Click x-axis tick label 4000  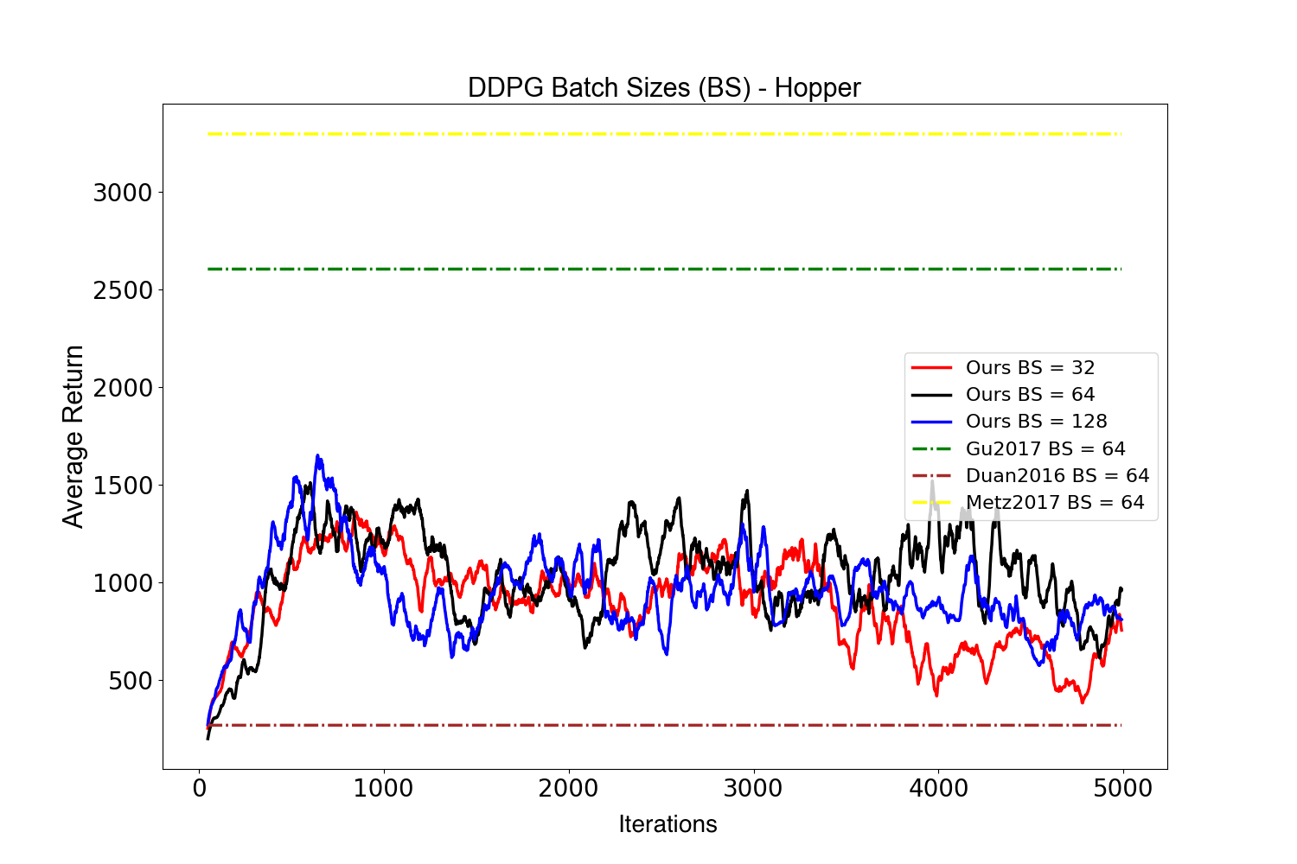938,788
